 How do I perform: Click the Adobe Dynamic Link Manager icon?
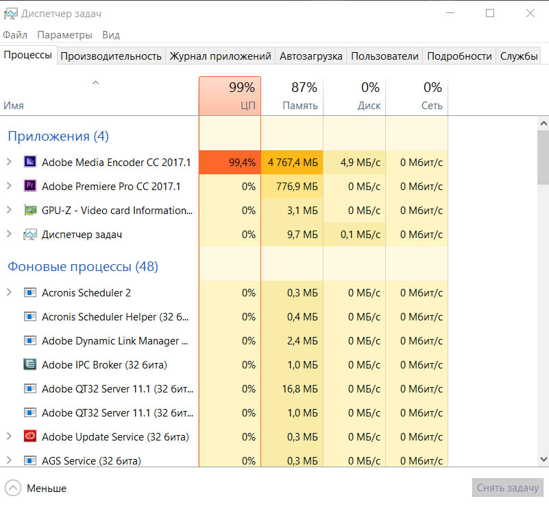click(30, 340)
